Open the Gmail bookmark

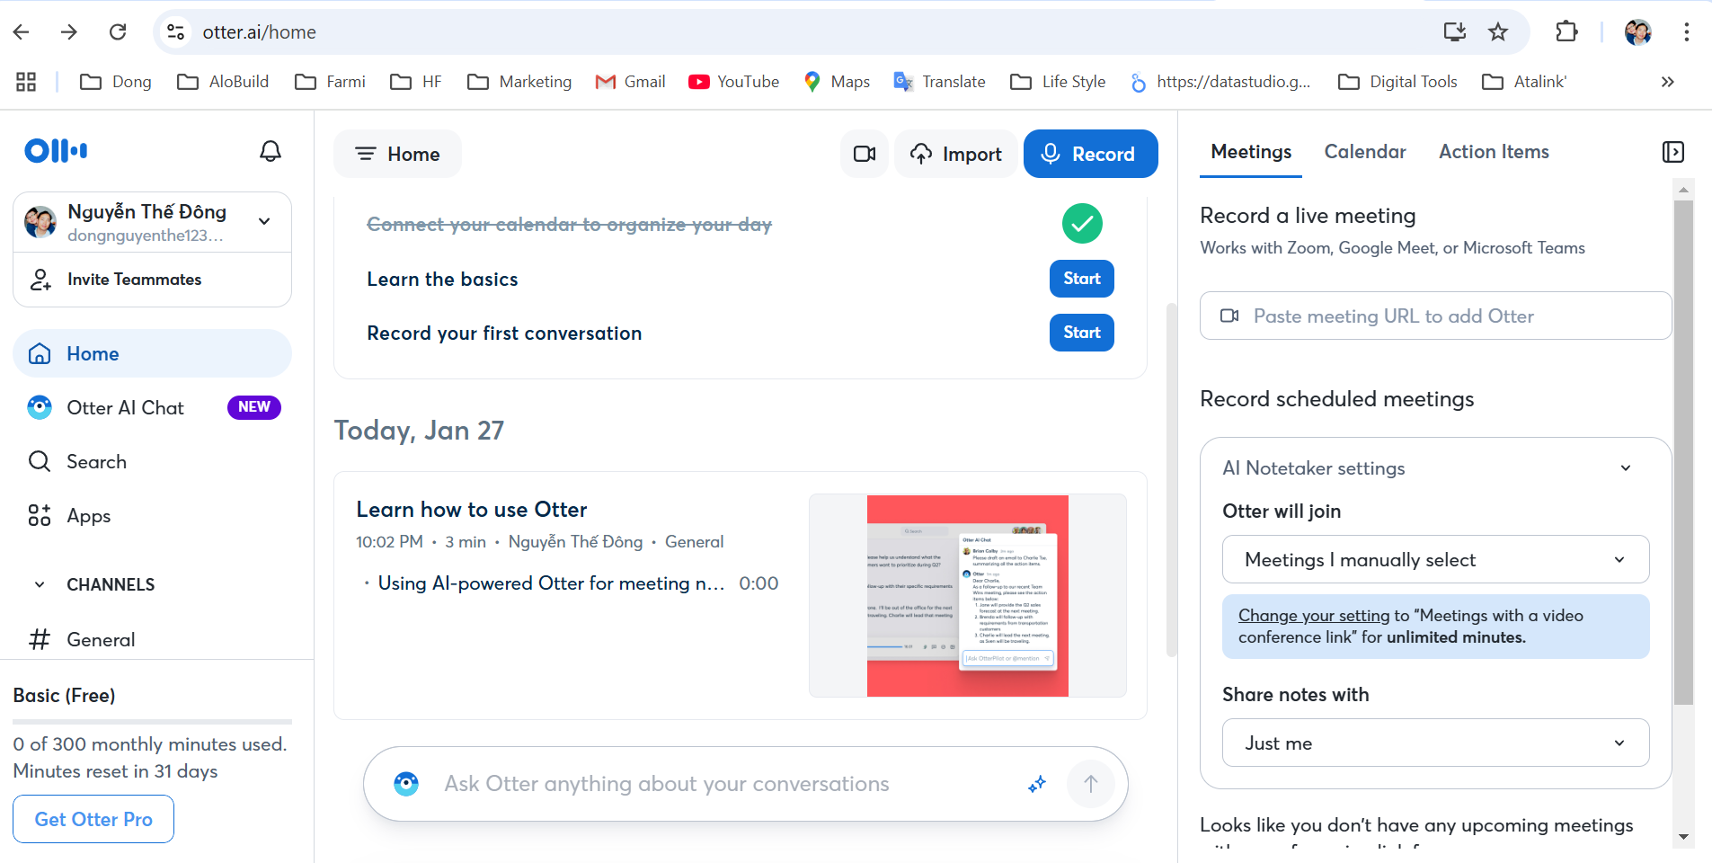point(631,82)
